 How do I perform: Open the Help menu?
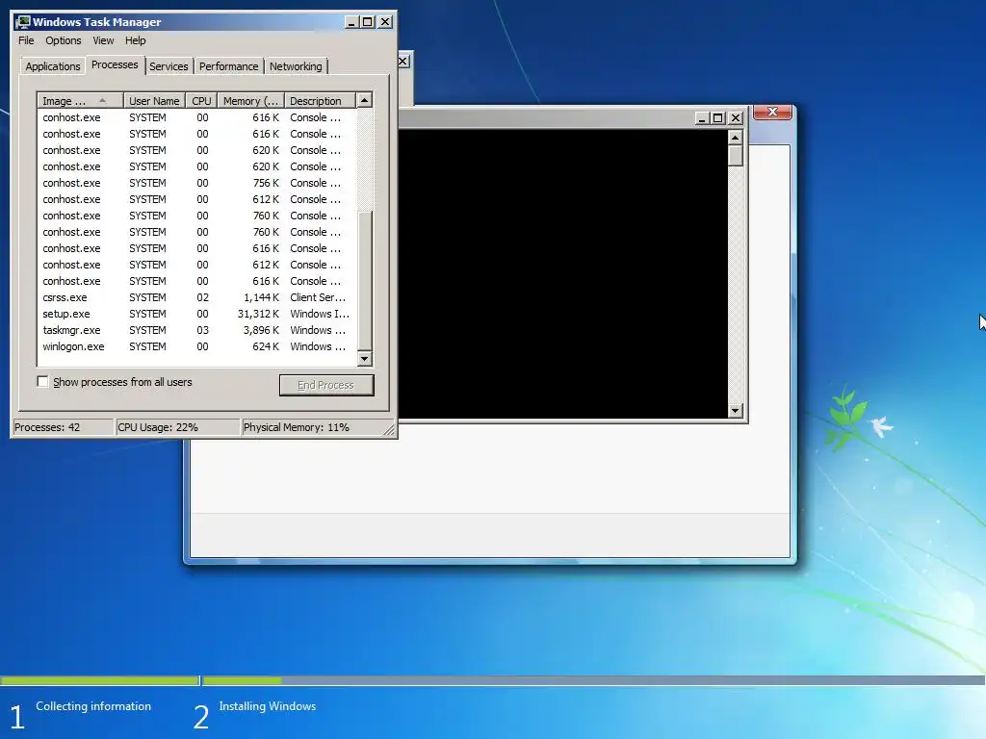click(x=135, y=40)
